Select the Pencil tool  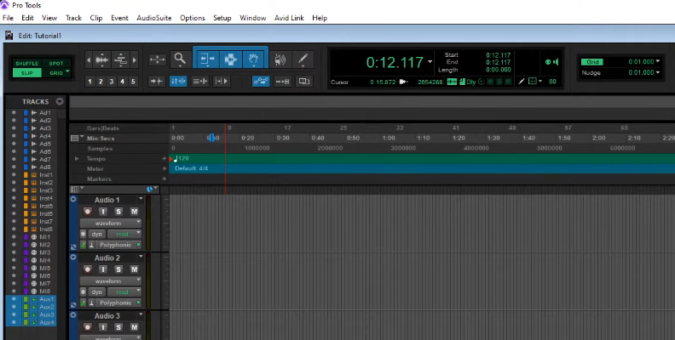click(x=303, y=59)
